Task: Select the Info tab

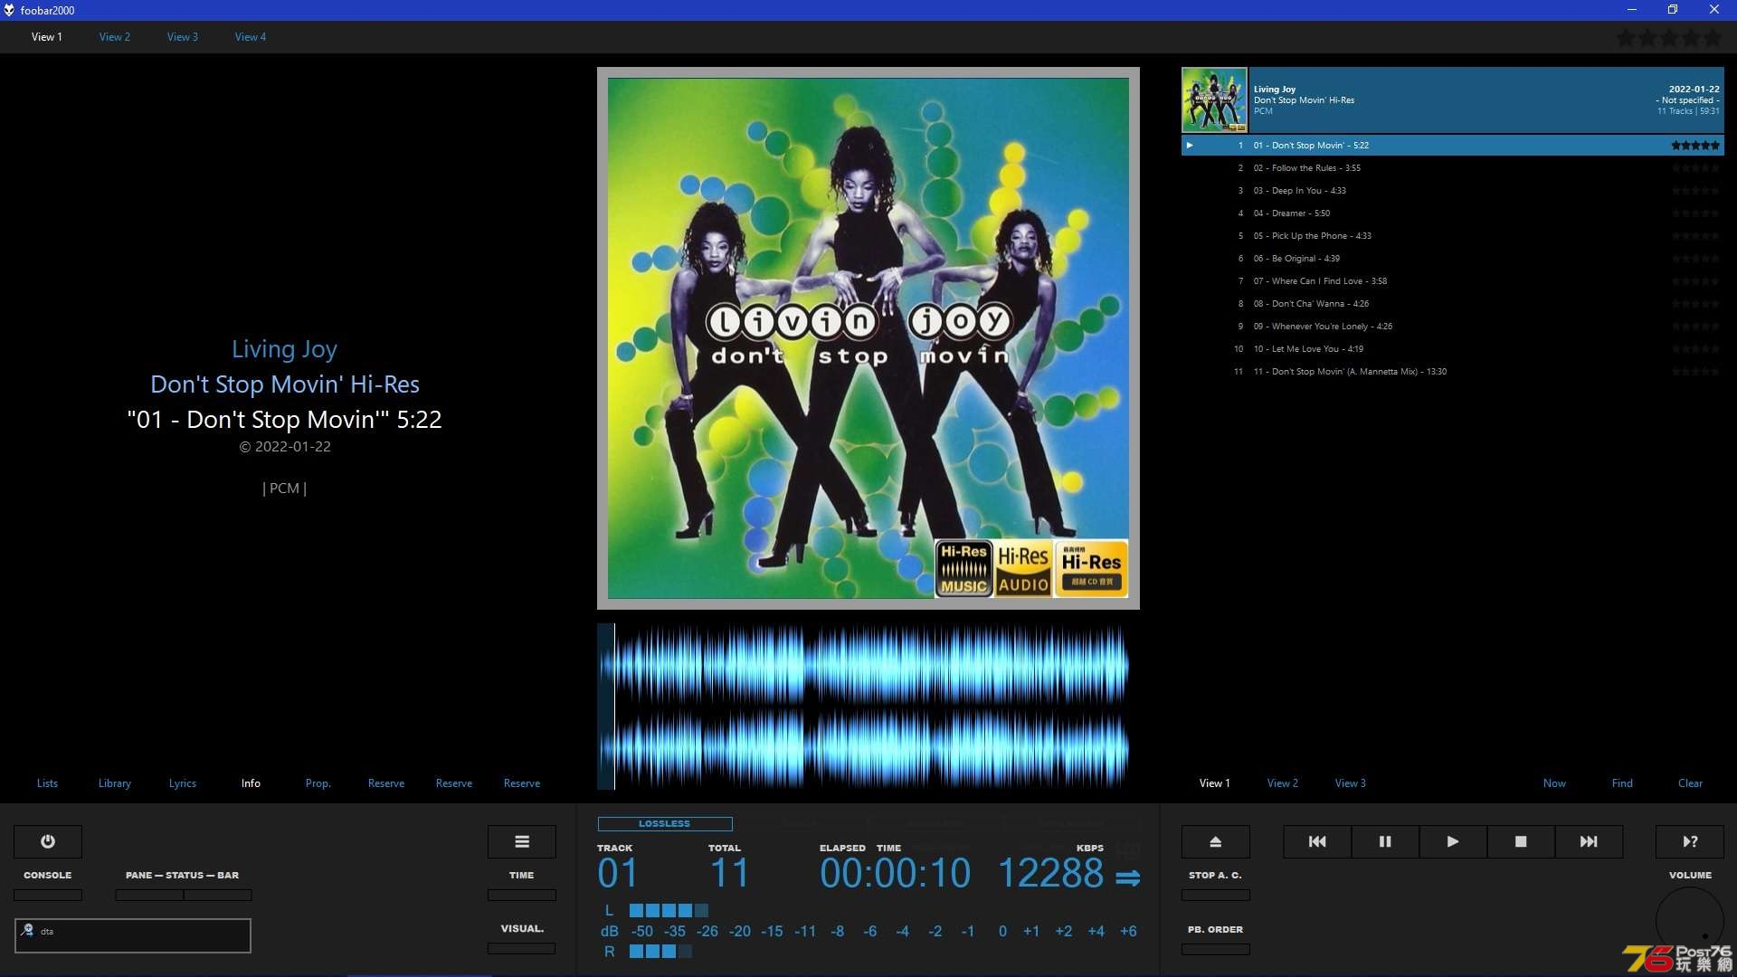Action: tap(251, 783)
